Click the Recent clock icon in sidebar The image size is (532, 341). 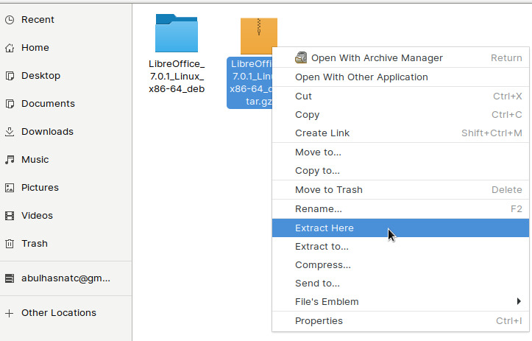[x=10, y=20]
